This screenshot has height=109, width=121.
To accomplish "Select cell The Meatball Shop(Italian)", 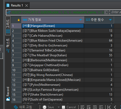I will 53,55.
